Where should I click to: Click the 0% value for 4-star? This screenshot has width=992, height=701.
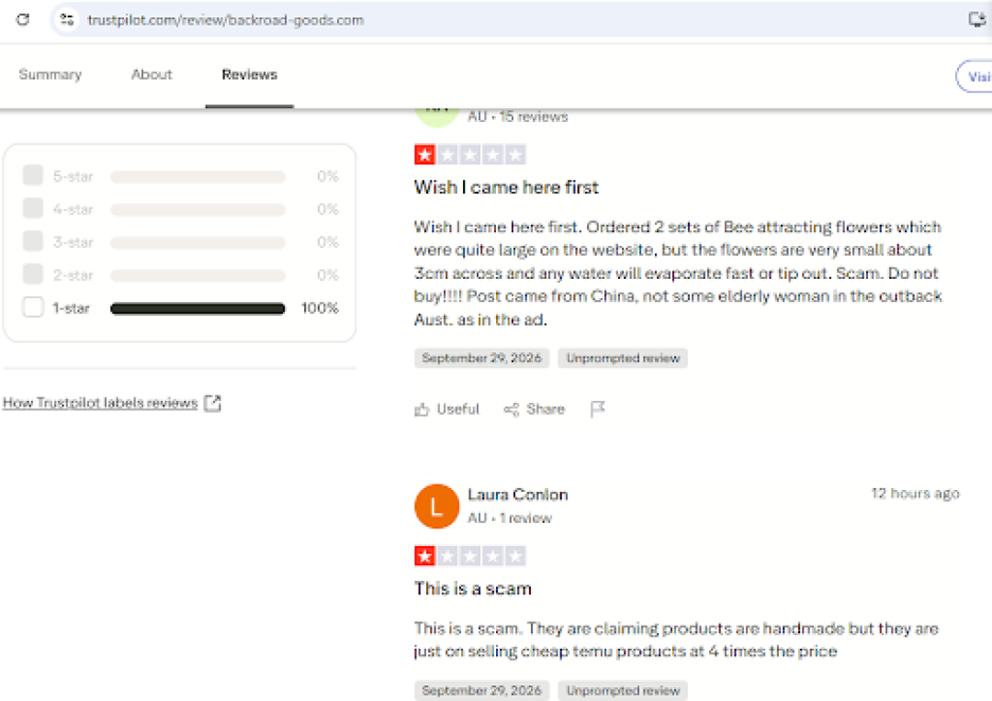[x=328, y=208]
